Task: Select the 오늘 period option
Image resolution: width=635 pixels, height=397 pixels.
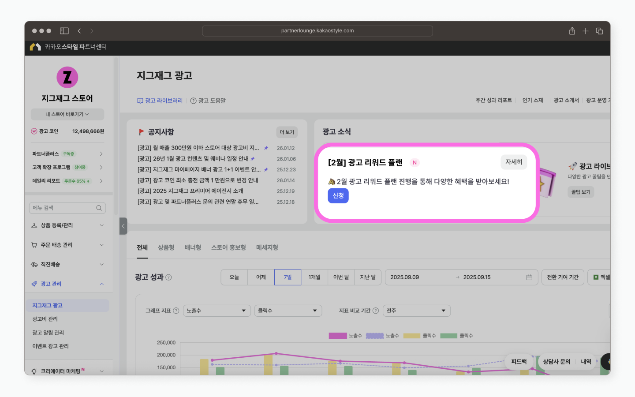Action: (234, 277)
